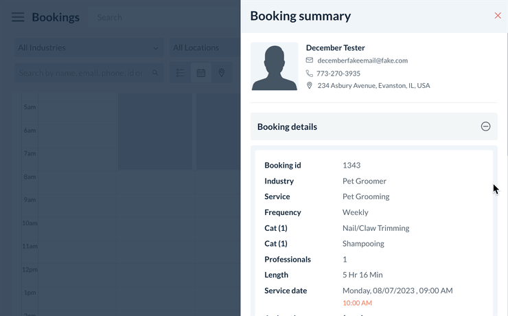This screenshot has height=316, width=508.
Task: Switch to list view
Action: point(180,73)
